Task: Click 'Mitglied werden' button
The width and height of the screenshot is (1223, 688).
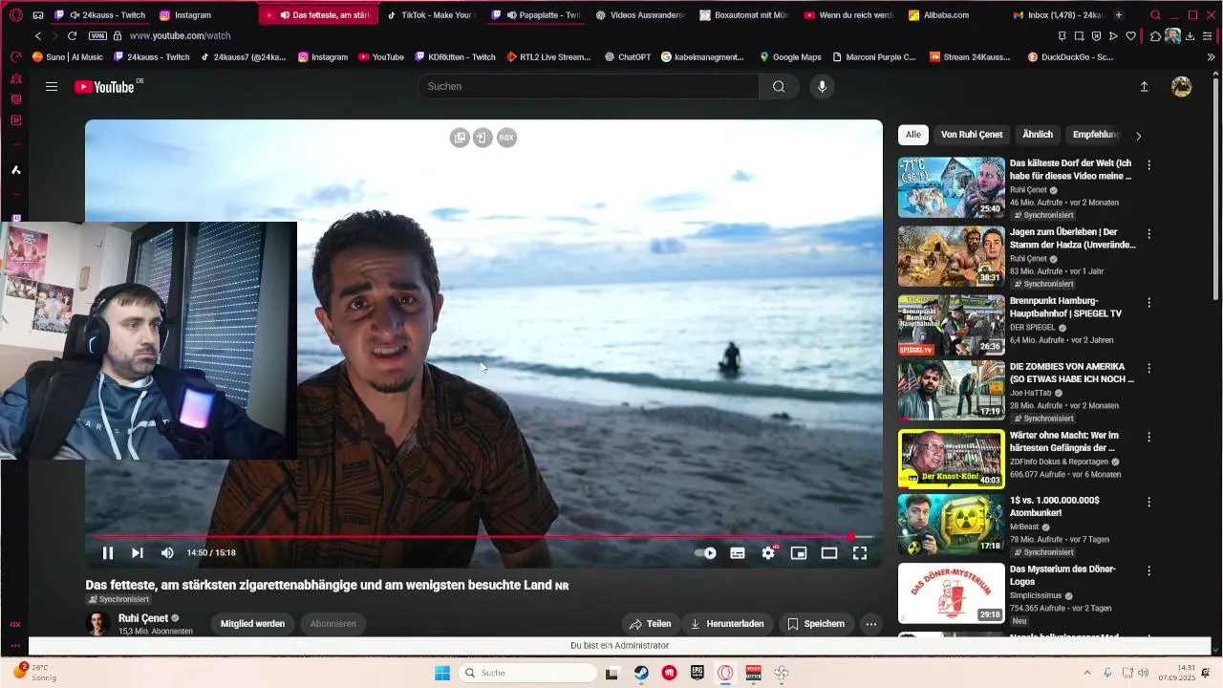Action: [252, 624]
